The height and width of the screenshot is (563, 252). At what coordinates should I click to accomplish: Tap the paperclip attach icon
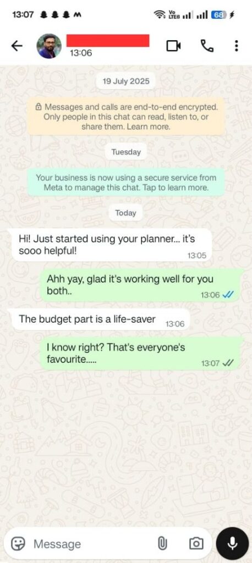click(x=162, y=544)
